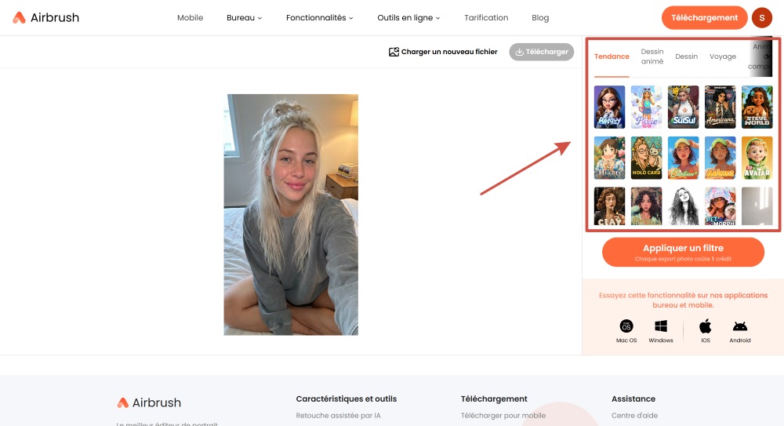Screen dimensions: 784x426
Task: Switch to the Dessin animé tab
Action: (652, 56)
